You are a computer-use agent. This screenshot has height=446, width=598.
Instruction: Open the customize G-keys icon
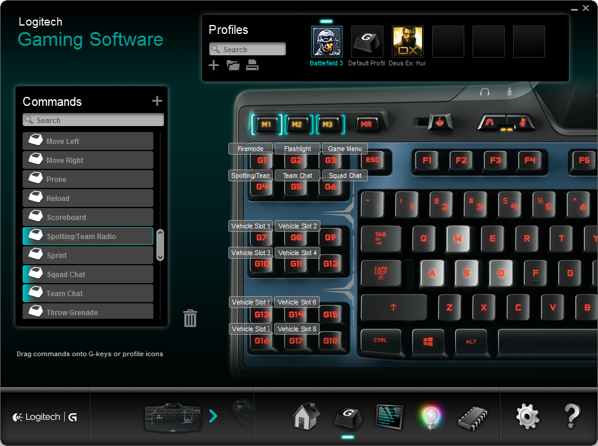[x=348, y=417]
